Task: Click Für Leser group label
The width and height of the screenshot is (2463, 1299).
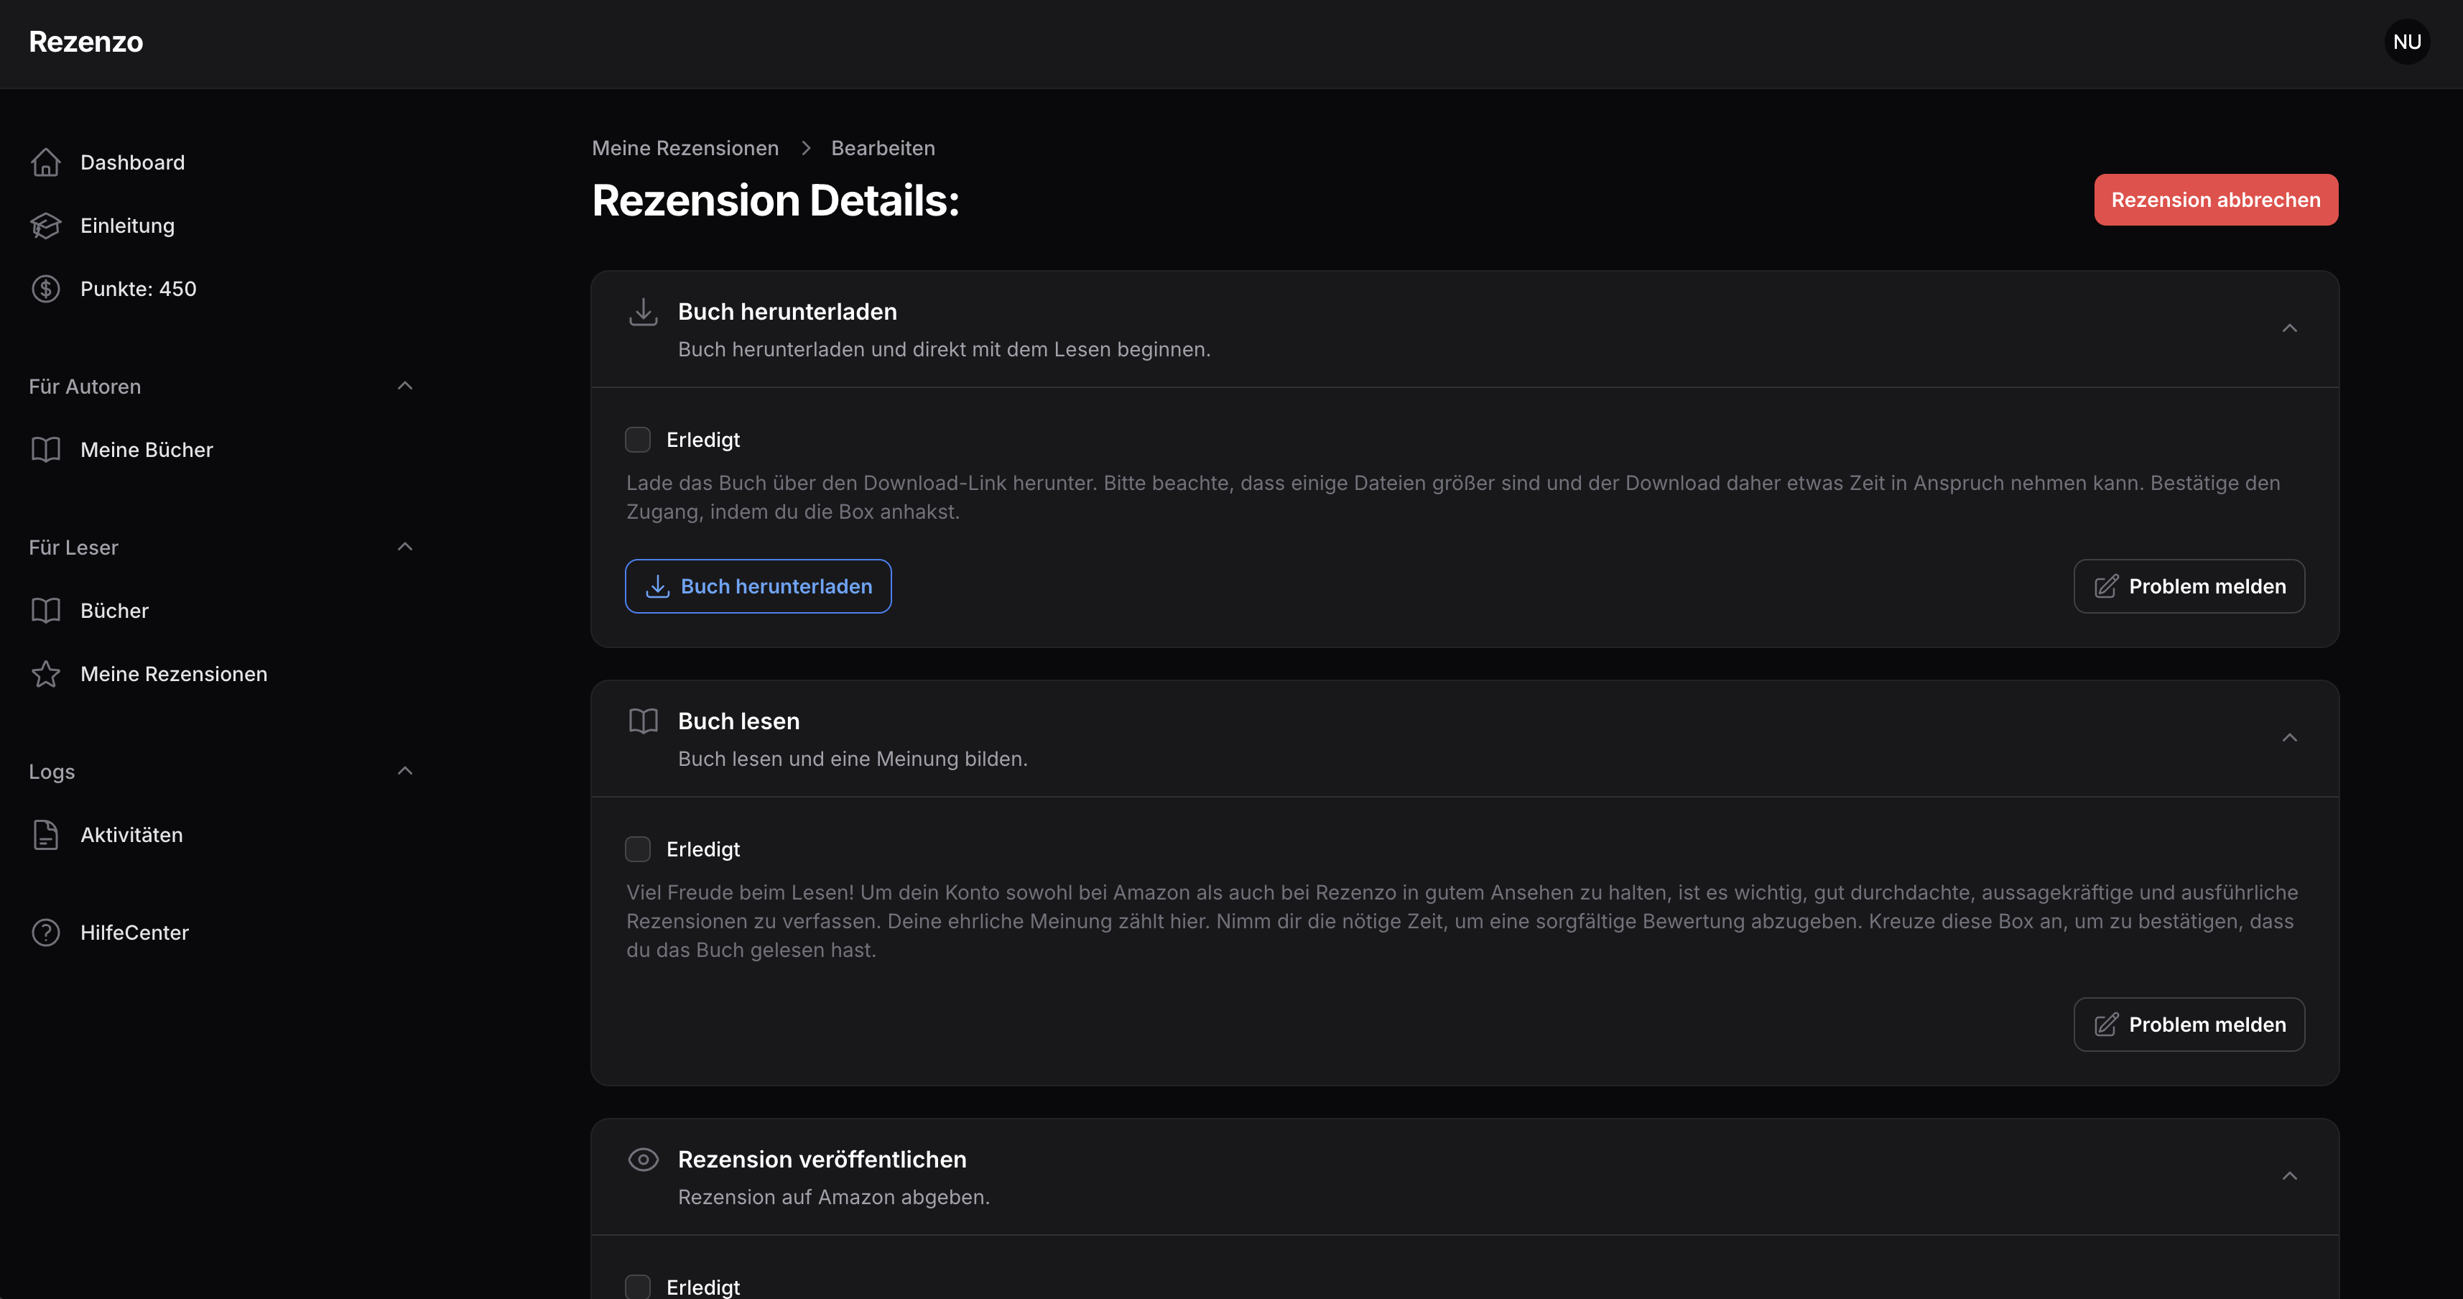Action: (x=73, y=547)
